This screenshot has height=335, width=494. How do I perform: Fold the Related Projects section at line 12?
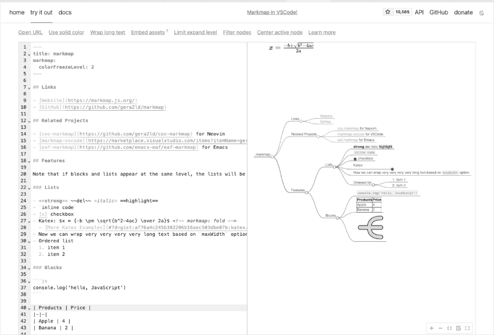pyautogui.click(x=29, y=121)
